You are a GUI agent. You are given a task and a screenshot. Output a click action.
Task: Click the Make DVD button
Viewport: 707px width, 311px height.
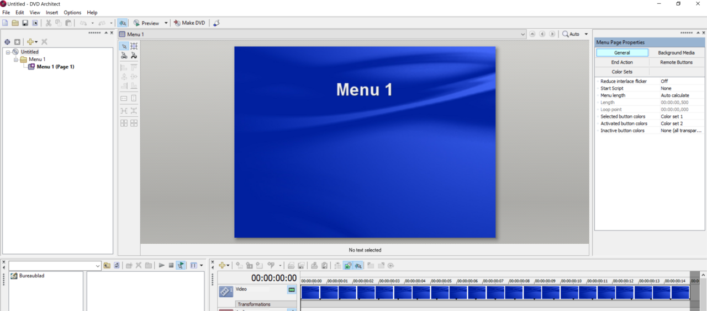click(x=189, y=23)
